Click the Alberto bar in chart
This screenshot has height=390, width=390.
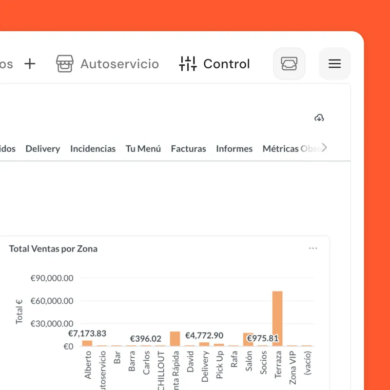87,343
